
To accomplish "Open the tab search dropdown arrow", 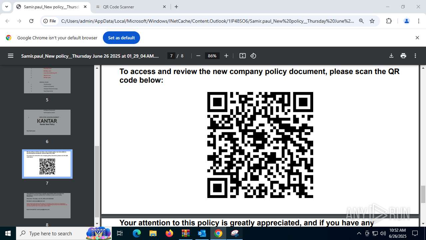I will pos(7,7).
